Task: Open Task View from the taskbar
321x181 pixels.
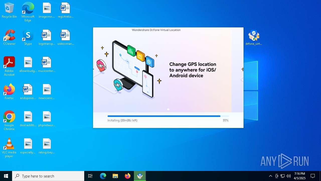Action: pyautogui.click(x=90, y=176)
